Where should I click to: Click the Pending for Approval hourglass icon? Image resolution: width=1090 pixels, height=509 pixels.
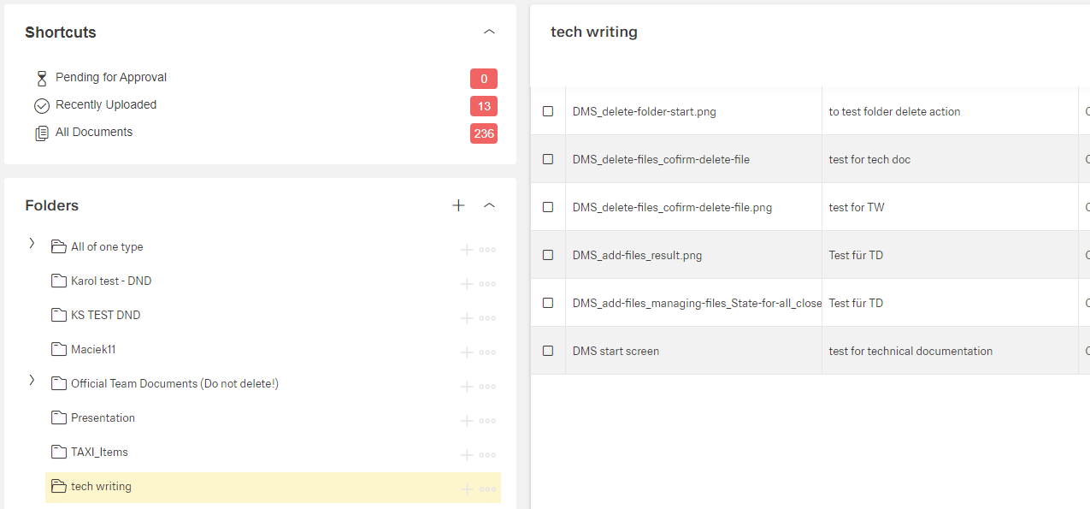tap(41, 79)
